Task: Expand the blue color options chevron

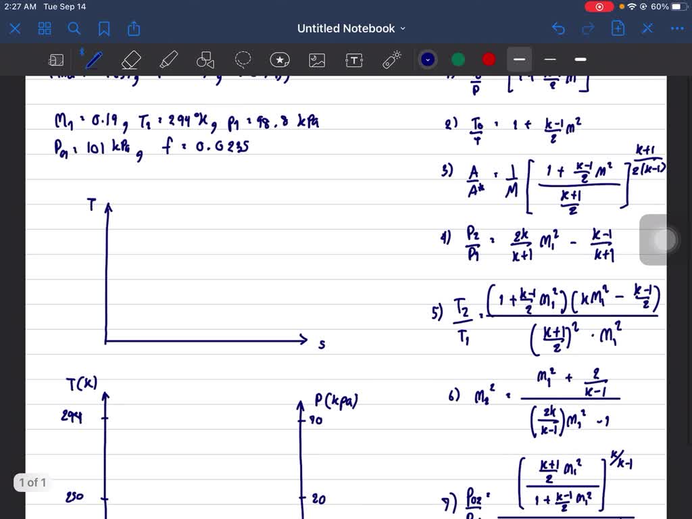Action: point(427,59)
